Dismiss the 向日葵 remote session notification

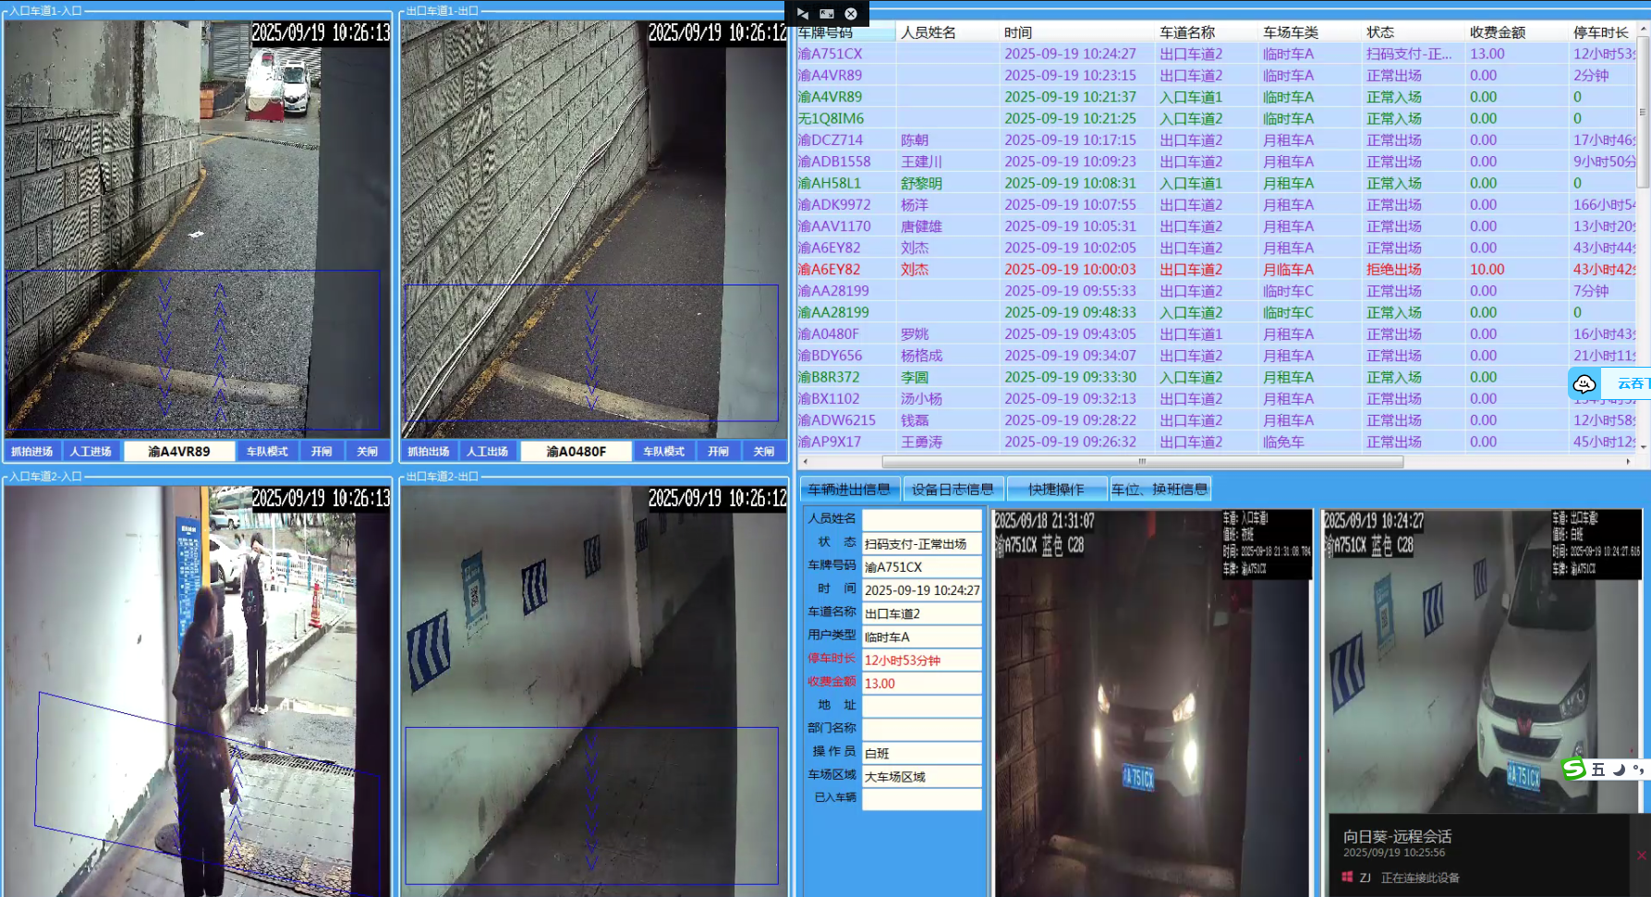click(1642, 855)
